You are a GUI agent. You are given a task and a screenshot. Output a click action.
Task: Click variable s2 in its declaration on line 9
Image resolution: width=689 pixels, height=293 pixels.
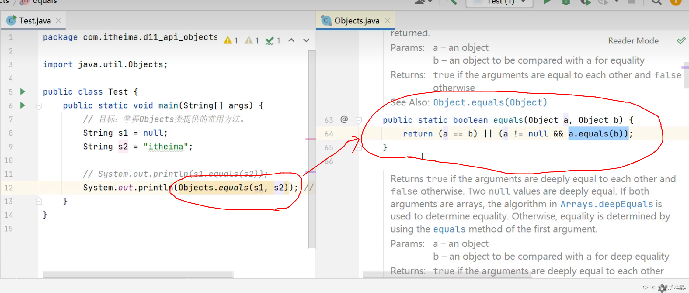(123, 146)
